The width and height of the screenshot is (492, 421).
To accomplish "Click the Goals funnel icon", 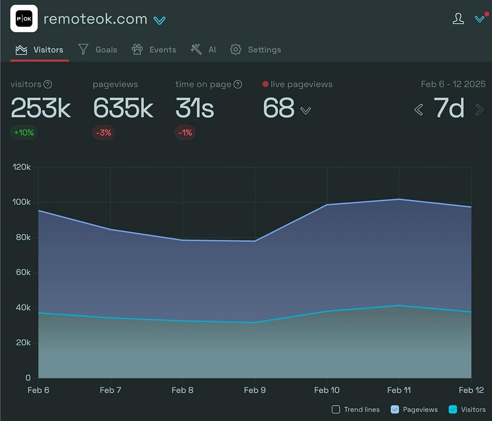I will click(x=83, y=50).
